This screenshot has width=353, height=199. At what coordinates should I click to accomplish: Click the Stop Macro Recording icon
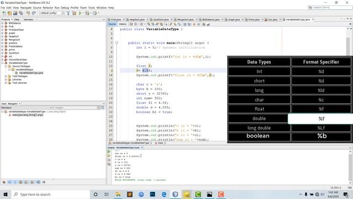199,24
